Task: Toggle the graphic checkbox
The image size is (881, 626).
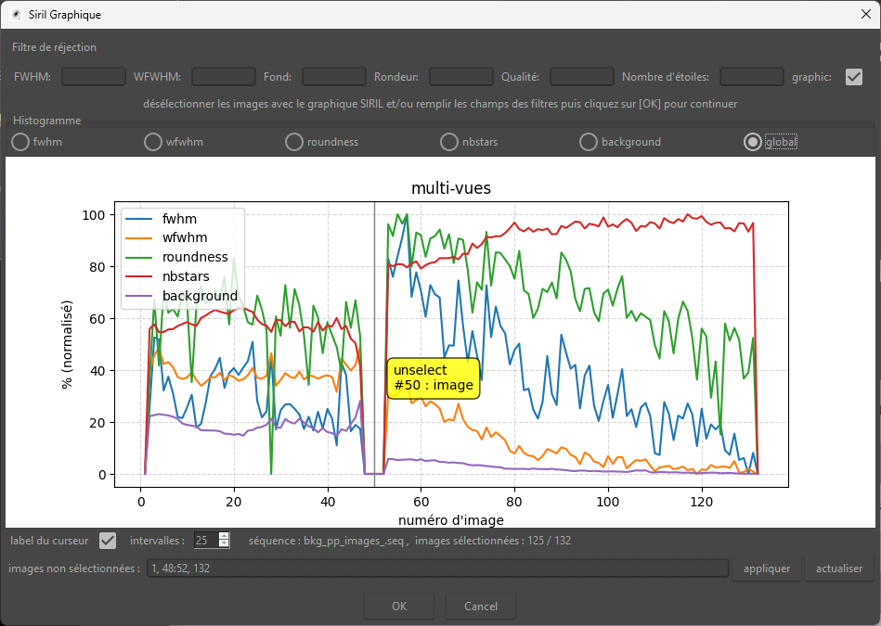Action: tap(854, 77)
